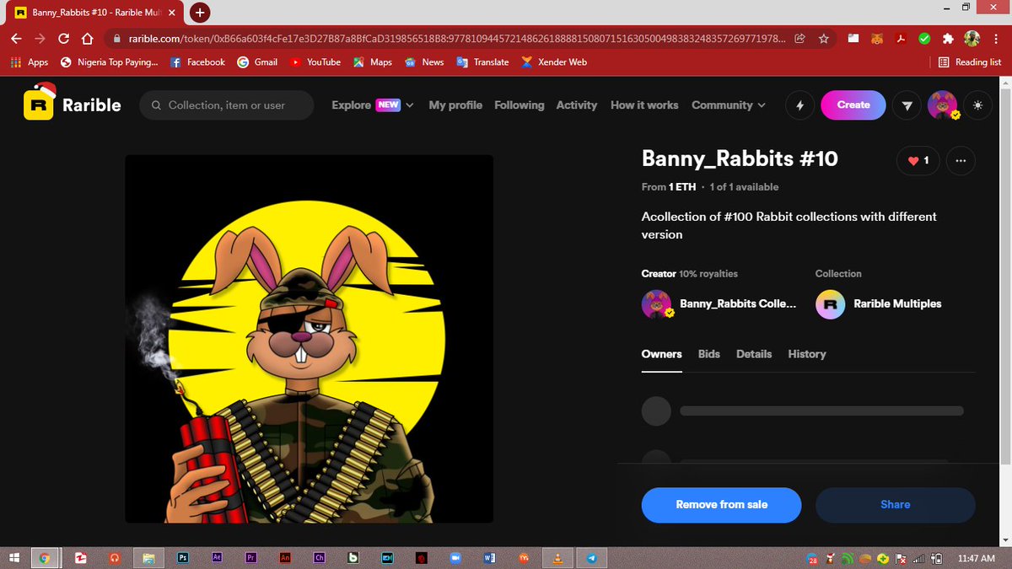Open Word from the taskbar
Viewport: 1012px width, 569px height.
[x=489, y=557]
